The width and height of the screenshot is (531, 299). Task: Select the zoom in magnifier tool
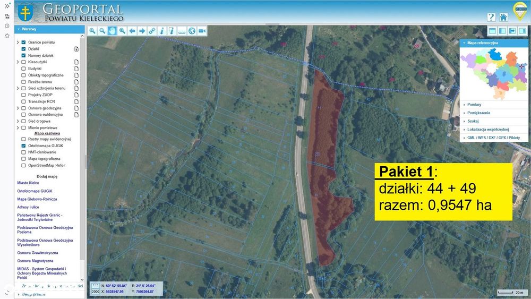tap(92, 31)
